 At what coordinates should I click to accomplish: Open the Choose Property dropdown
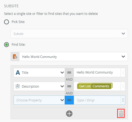39,100
